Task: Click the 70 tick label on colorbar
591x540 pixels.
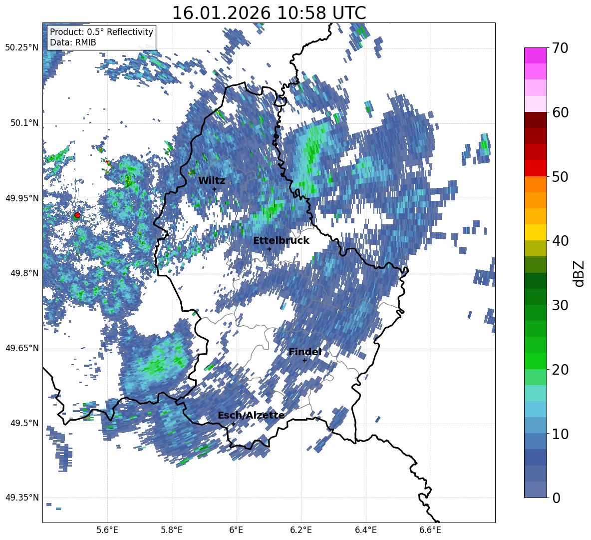Action: click(560, 48)
